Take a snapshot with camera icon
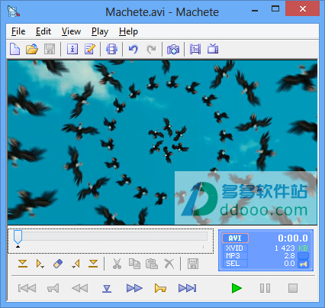 [173, 49]
